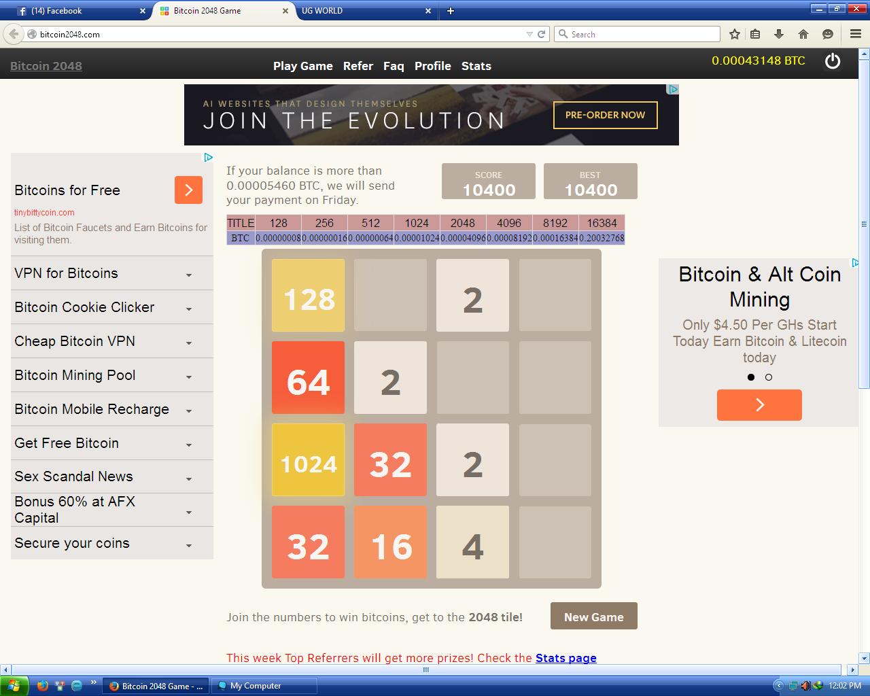Close the UG WORLD tab
The height and width of the screenshot is (696, 870).
[x=428, y=11]
